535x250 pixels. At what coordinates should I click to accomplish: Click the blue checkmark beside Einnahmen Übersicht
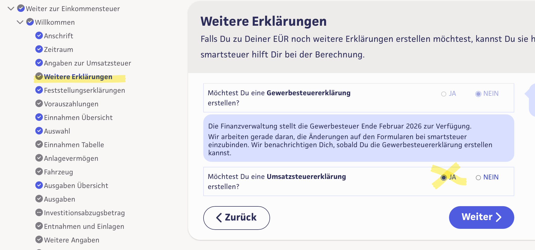coord(39,117)
